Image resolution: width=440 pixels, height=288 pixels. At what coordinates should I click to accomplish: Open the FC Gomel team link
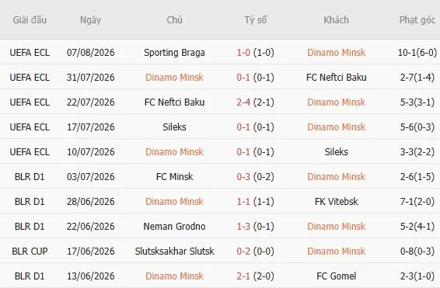click(336, 276)
